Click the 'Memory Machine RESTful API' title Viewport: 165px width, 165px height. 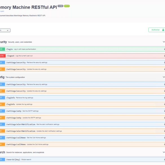pyautogui.click(x=28, y=7)
